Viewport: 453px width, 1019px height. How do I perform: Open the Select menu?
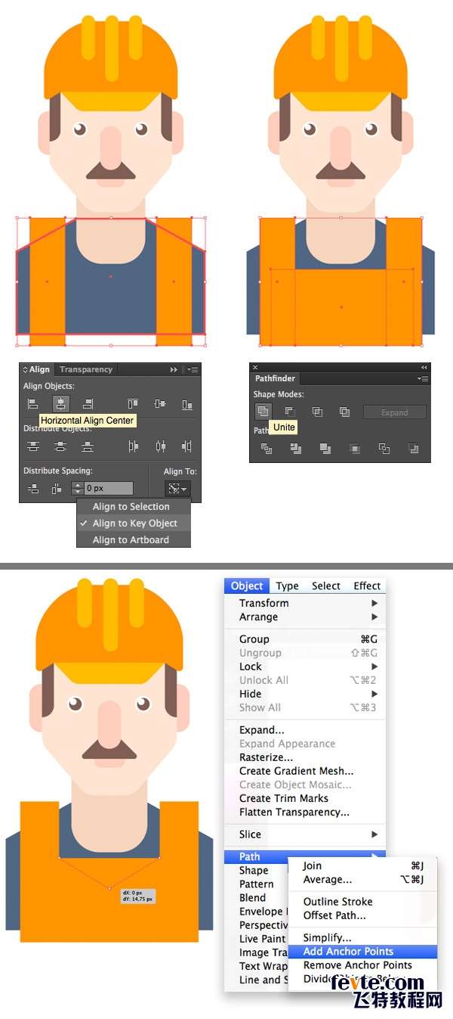tap(326, 586)
